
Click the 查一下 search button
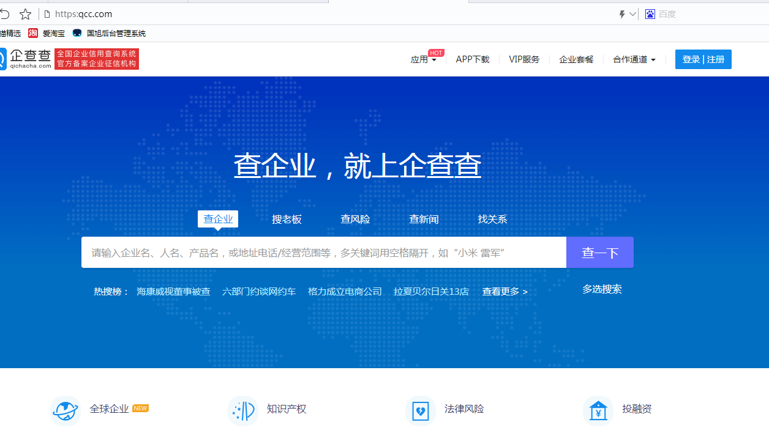pos(600,253)
